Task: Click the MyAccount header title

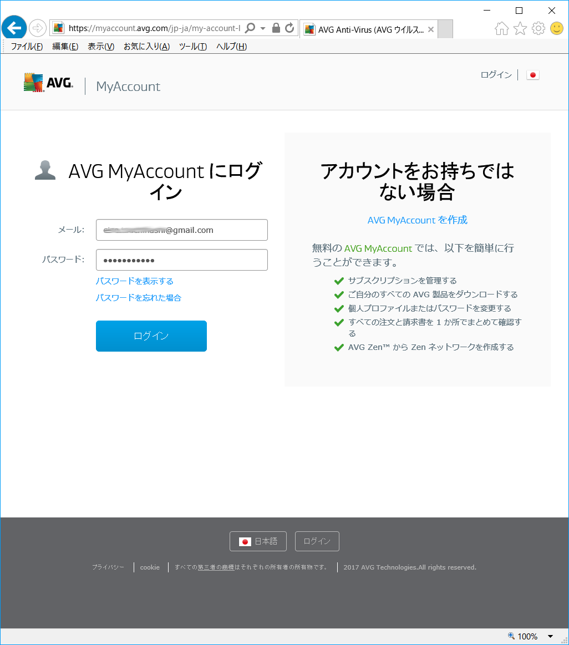Action: pos(128,87)
